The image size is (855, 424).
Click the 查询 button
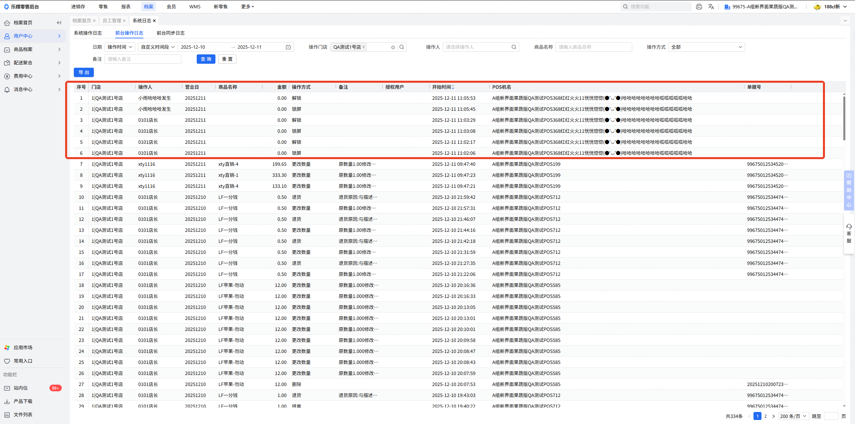coord(206,59)
